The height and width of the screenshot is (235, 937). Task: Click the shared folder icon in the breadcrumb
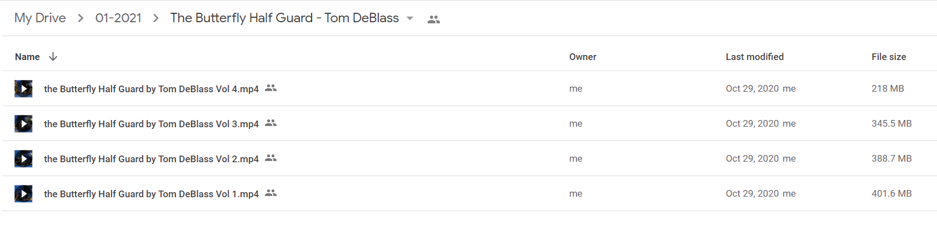point(434,19)
